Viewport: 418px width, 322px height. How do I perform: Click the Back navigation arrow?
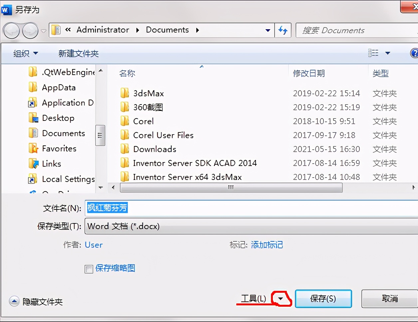tap(11, 31)
